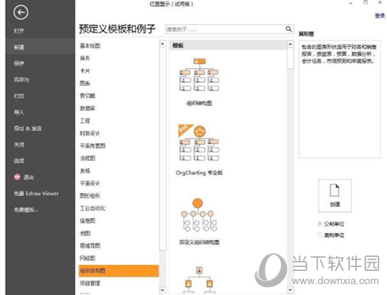This screenshot has width=387, height=295.
Task: Click 免费模板... link
Action: click(26, 210)
